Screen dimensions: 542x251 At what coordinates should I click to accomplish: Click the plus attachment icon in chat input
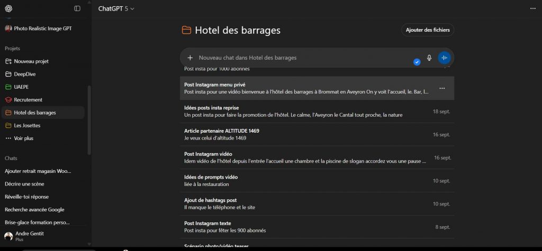(x=190, y=58)
